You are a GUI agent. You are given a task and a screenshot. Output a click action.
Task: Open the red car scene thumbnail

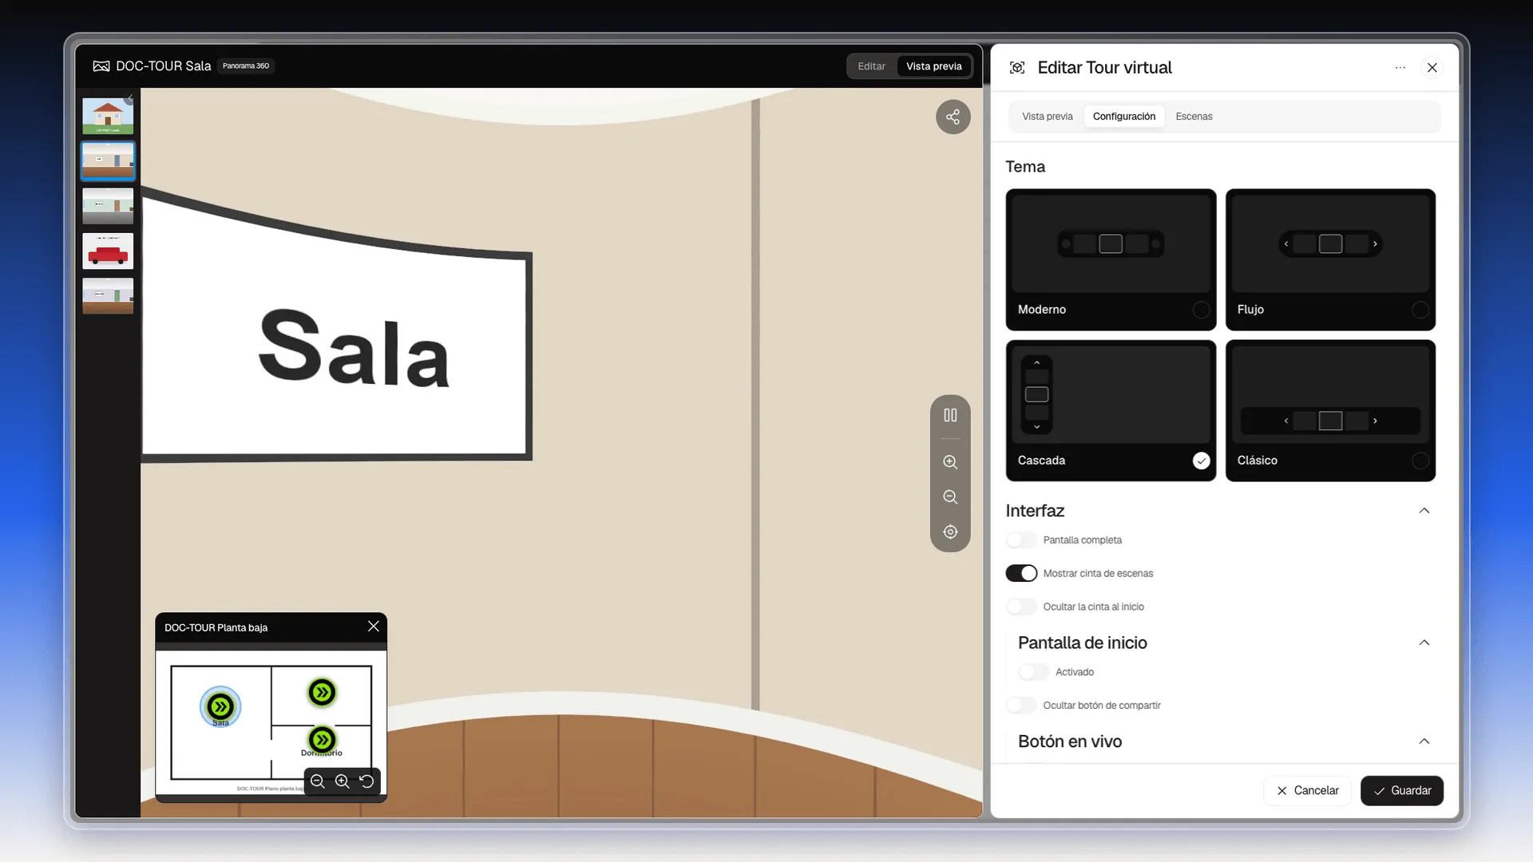108,251
